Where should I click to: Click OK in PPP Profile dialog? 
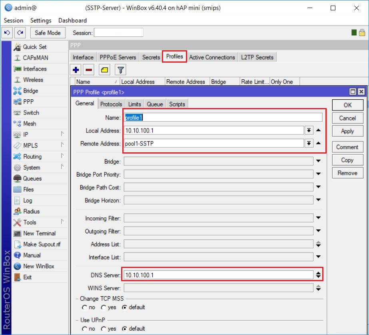[347, 105]
